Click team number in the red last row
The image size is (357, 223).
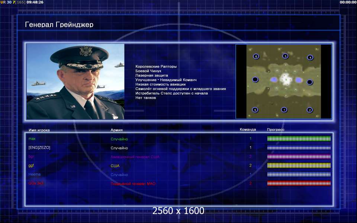point(250,183)
